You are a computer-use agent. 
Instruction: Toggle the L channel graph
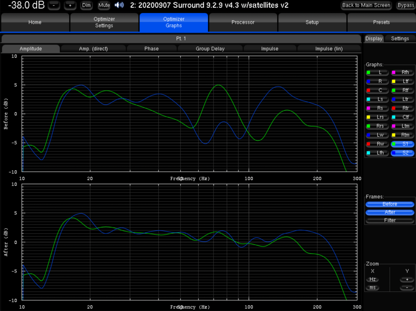pos(377,72)
